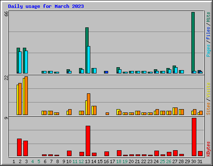Click the day 30 label on the axis
This screenshot has height=166, width=213.
click(193, 161)
